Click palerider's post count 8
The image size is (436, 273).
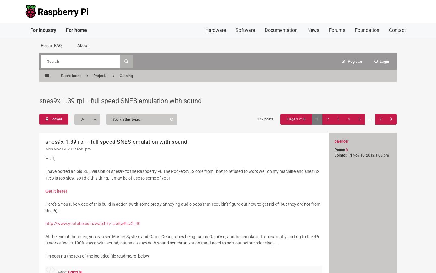(347, 150)
